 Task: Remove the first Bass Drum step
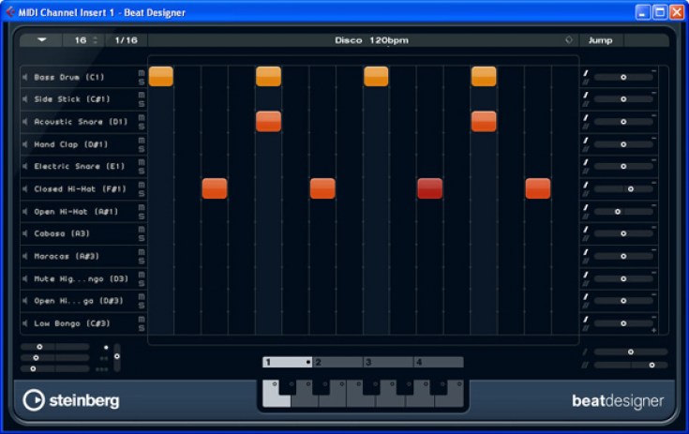[161, 77]
